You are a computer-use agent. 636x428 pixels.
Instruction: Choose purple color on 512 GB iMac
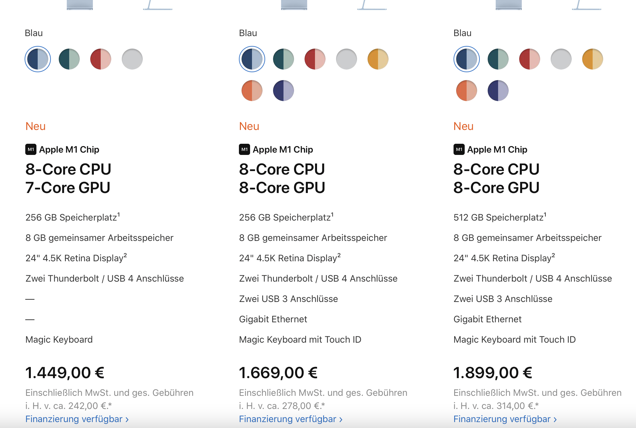click(x=498, y=91)
